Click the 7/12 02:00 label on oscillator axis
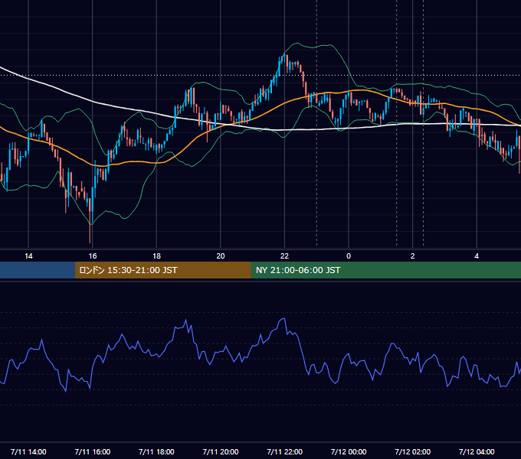 (x=413, y=452)
